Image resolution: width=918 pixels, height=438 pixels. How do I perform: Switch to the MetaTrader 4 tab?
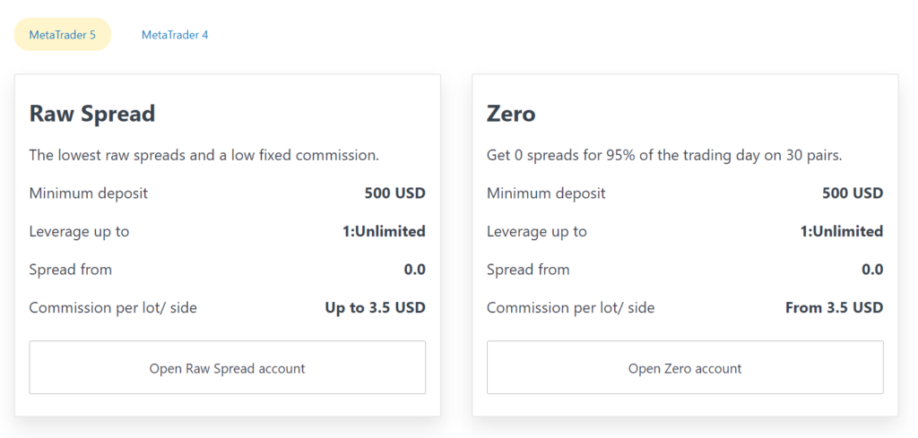[175, 35]
